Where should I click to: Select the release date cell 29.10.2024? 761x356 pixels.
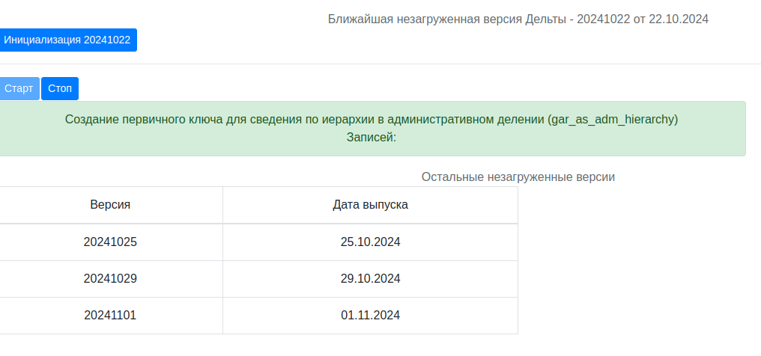click(x=370, y=279)
